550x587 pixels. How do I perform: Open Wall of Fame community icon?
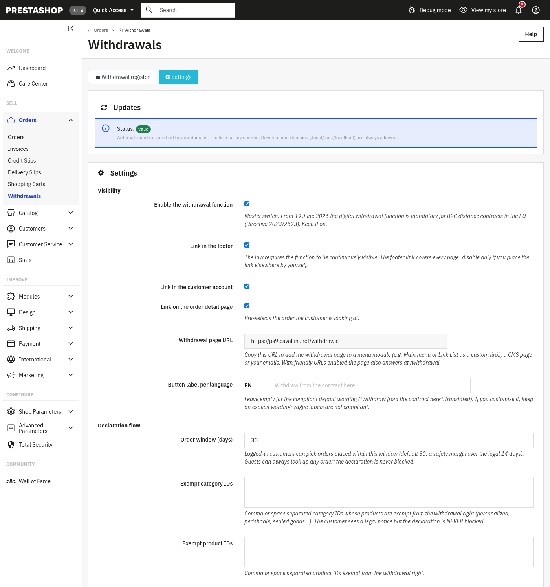point(11,481)
